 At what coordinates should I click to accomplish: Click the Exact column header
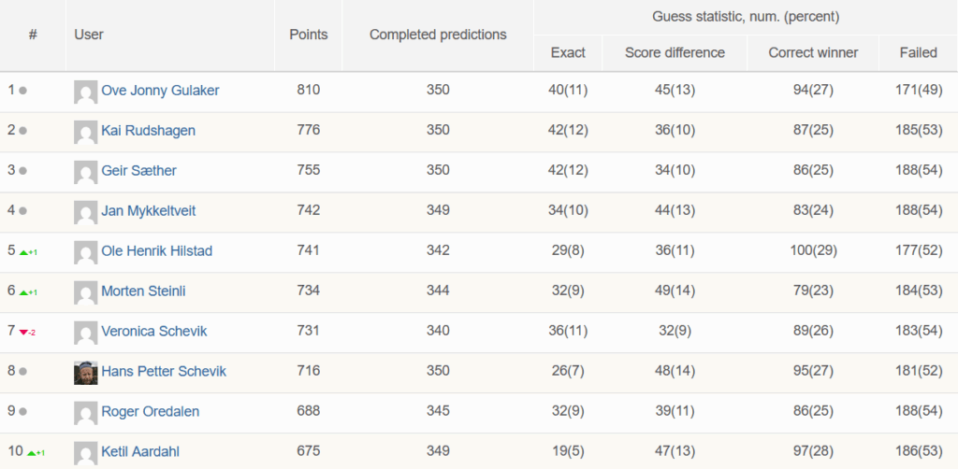568,52
